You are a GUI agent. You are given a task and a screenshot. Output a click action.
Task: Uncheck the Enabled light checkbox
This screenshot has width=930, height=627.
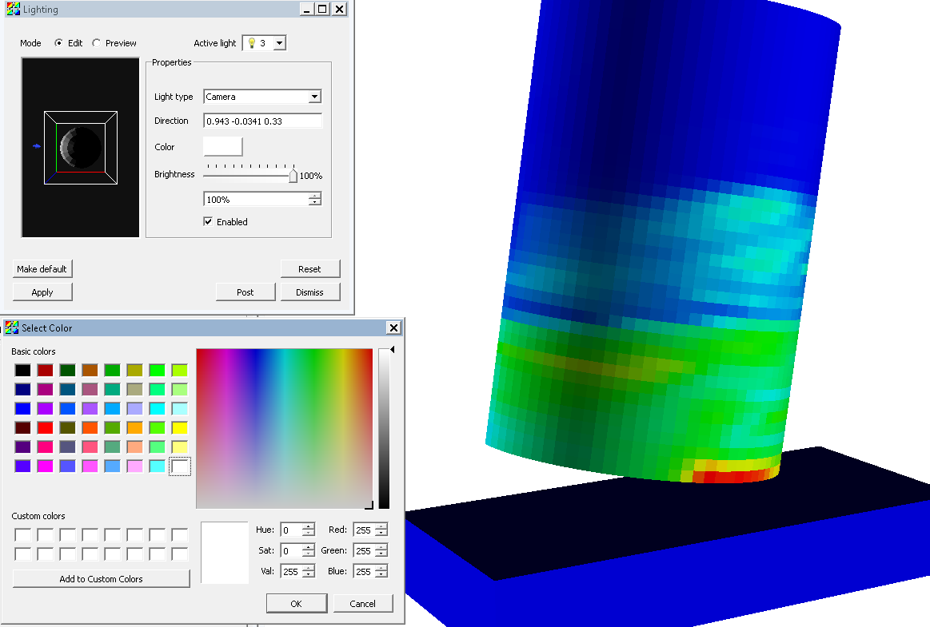click(208, 221)
